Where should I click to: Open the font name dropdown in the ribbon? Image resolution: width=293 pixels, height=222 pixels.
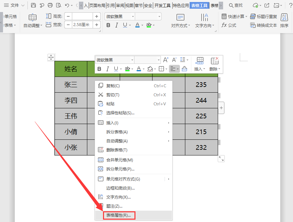coord(133,16)
